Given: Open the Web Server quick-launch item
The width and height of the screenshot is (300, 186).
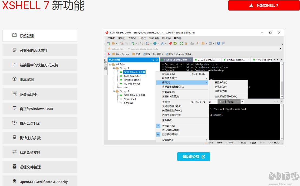Looking at the screenshot, I should pos(123,54).
